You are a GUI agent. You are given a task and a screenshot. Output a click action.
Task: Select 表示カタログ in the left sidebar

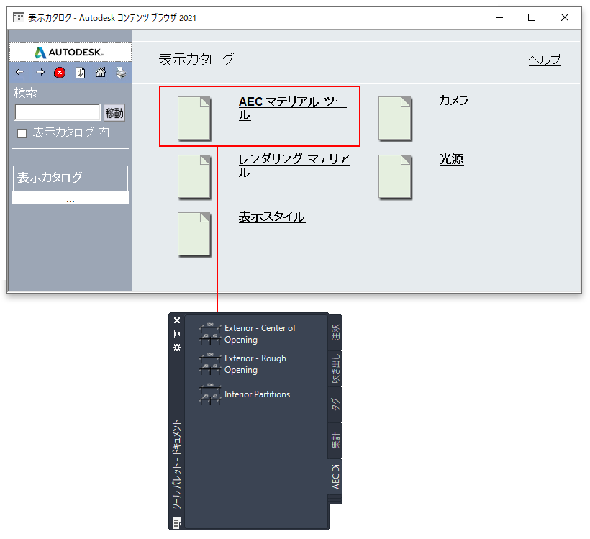(x=71, y=178)
